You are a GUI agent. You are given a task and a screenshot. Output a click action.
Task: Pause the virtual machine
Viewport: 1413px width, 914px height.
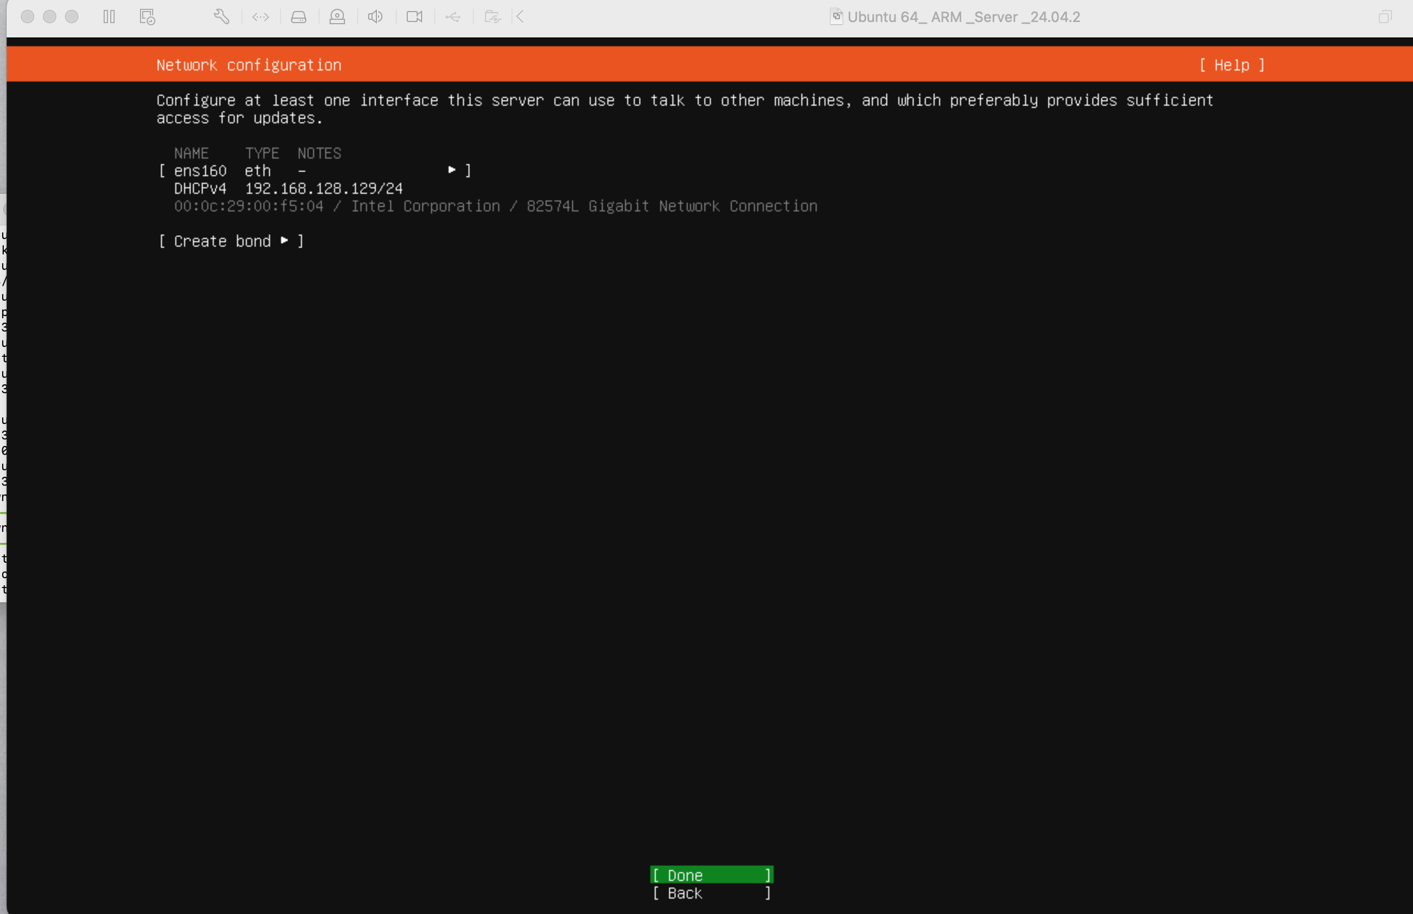pos(109,17)
